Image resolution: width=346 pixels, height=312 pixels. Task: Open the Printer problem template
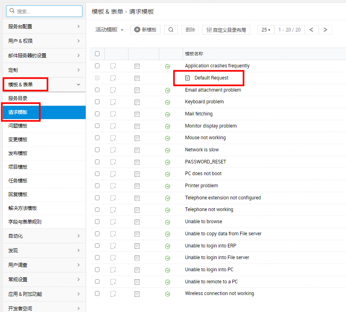click(x=201, y=186)
